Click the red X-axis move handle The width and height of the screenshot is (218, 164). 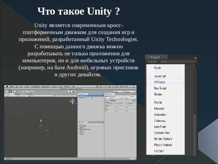pos(35,132)
